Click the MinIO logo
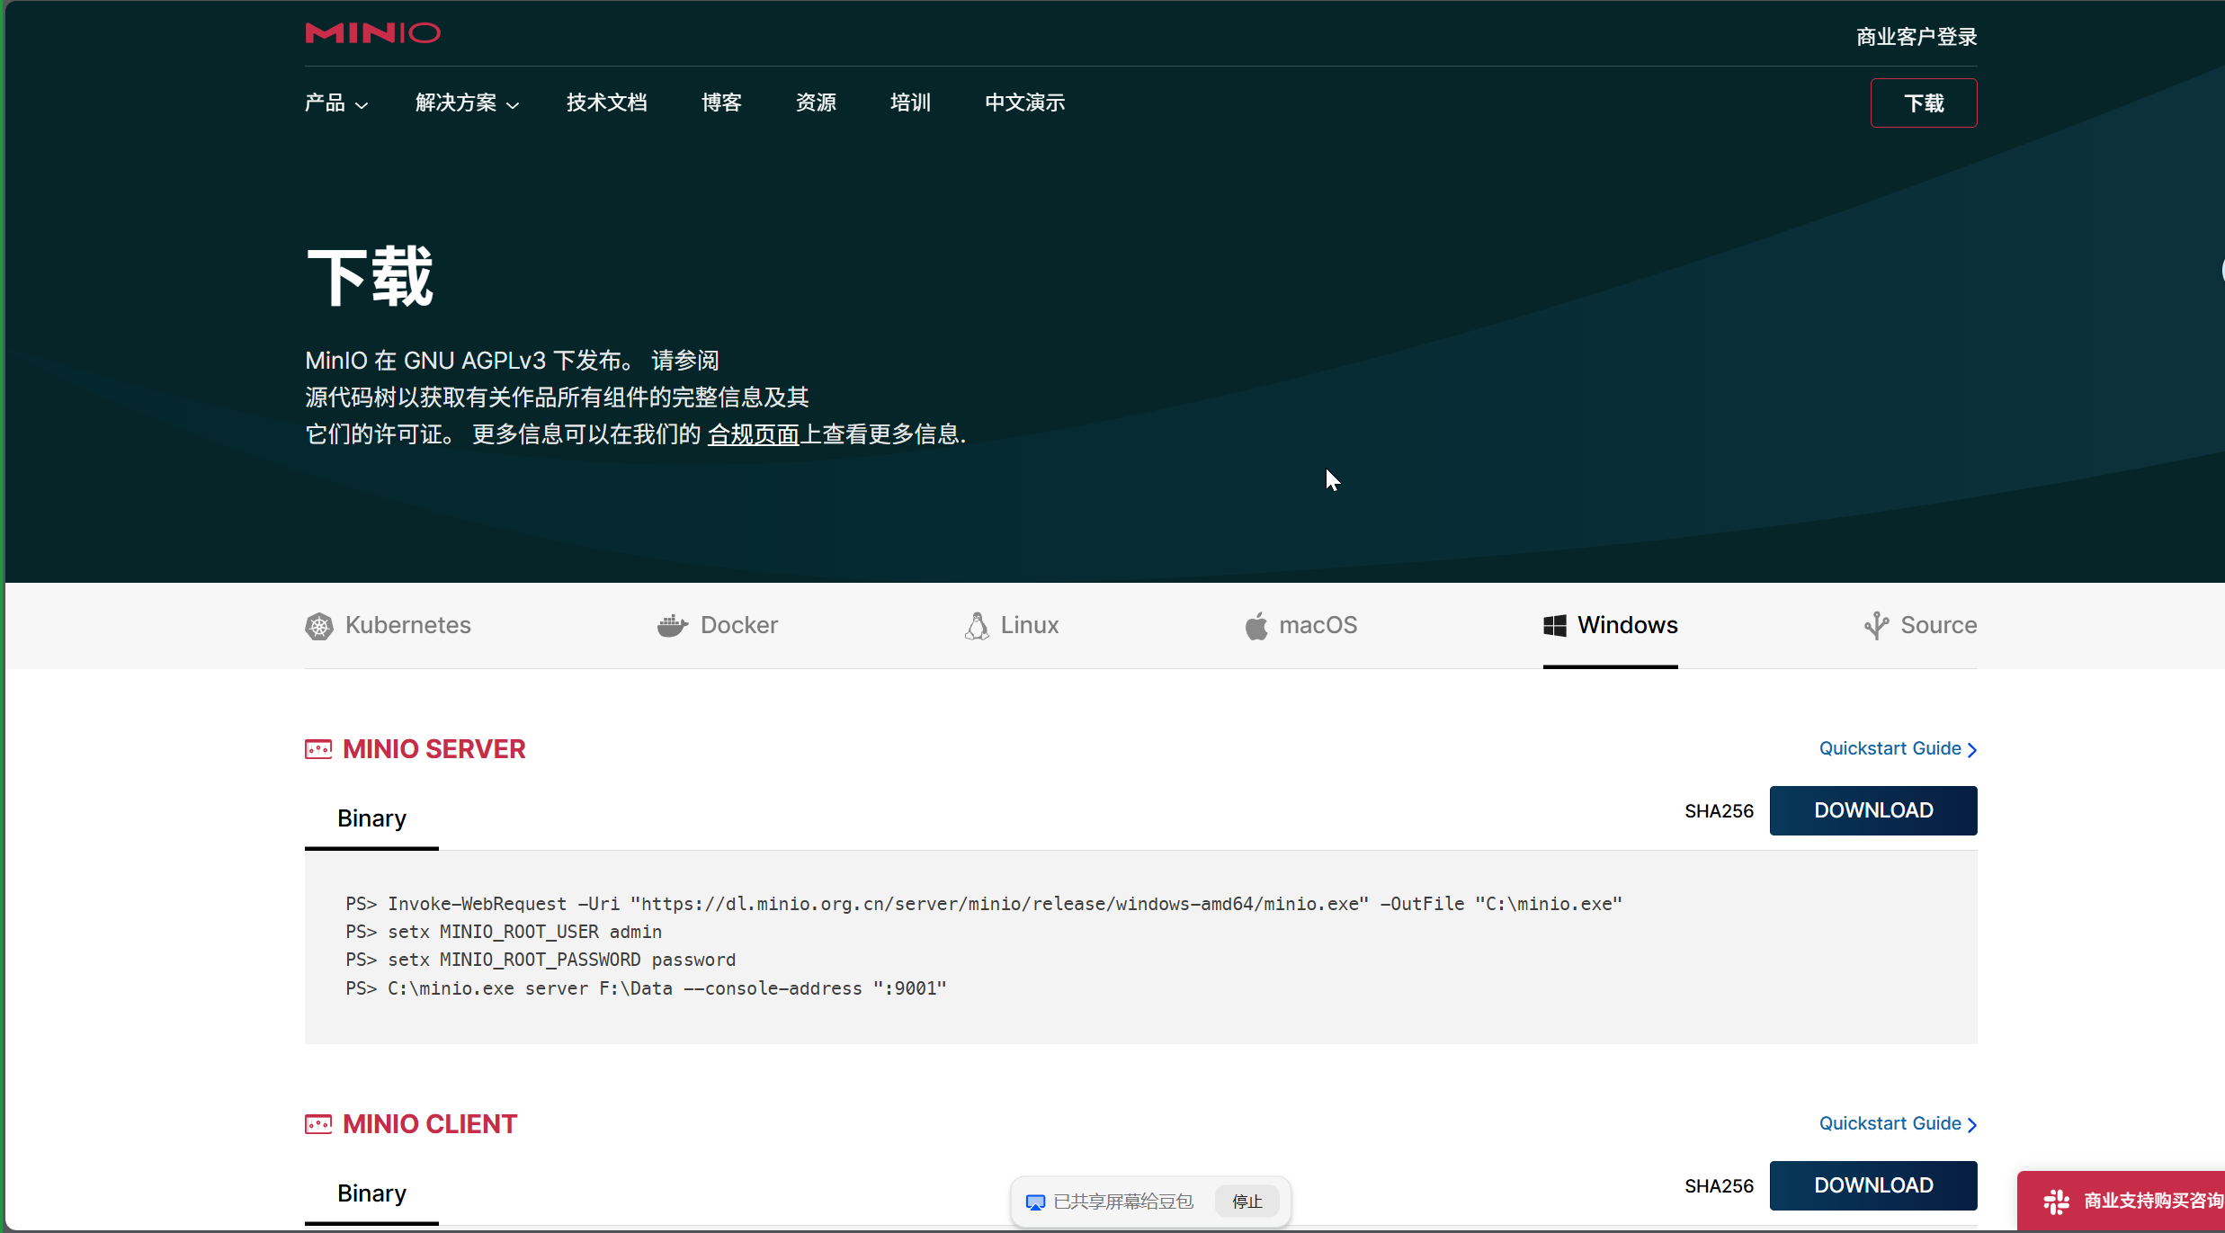Image resolution: width=2225 pixels, height=1233 pixels. pos(372,33)
